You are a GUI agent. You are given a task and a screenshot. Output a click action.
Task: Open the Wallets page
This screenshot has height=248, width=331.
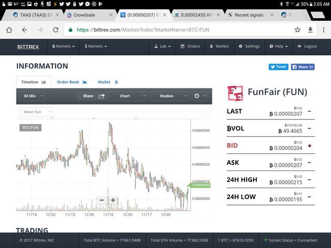coord(219,47)
